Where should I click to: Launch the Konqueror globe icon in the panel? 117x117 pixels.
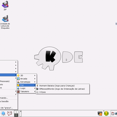pyautogui.click(x=3, y=113)
